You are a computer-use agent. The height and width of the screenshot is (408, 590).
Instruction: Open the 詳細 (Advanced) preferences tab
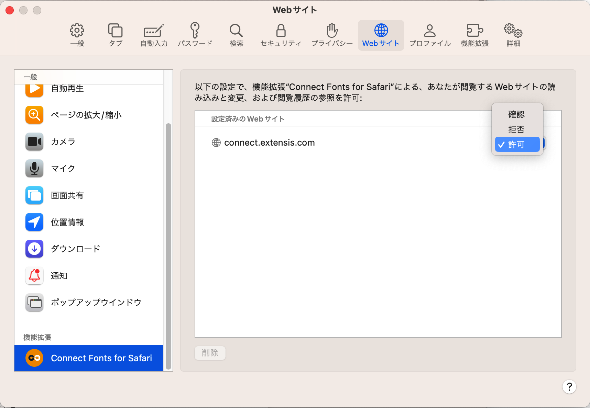pyautogui.click(x=513, y=35)
